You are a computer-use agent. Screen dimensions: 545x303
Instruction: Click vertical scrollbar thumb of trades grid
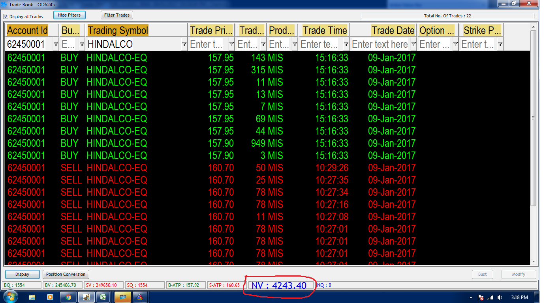pos(534,118)
